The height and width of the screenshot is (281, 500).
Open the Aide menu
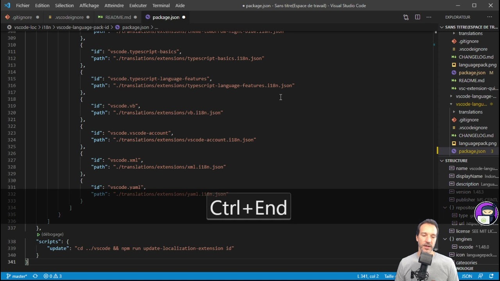(180, 5)
